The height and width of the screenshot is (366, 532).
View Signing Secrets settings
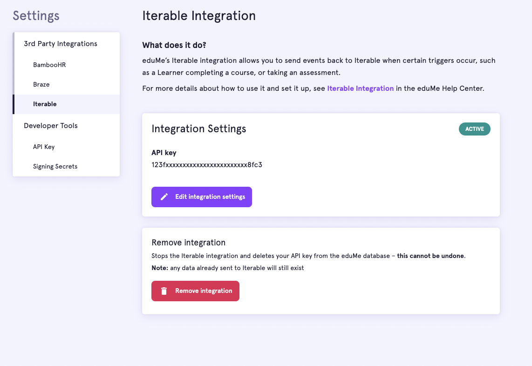coord(54,166)
